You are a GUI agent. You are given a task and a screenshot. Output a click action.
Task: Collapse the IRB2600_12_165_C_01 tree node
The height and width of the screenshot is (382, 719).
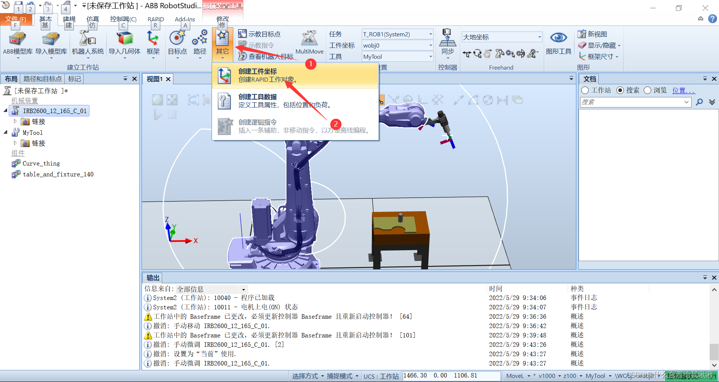[6, 110]
